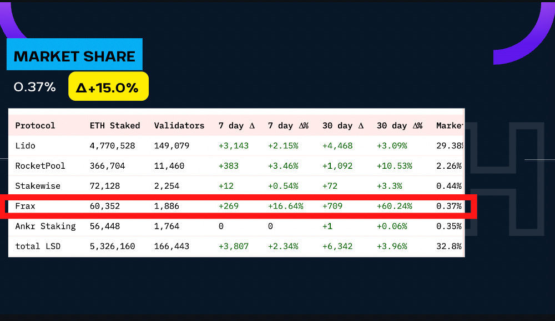The height and width of the screenshot is (321, 555).
Task: Click the yellow Δ+15.0% badge
Action: 108,86
